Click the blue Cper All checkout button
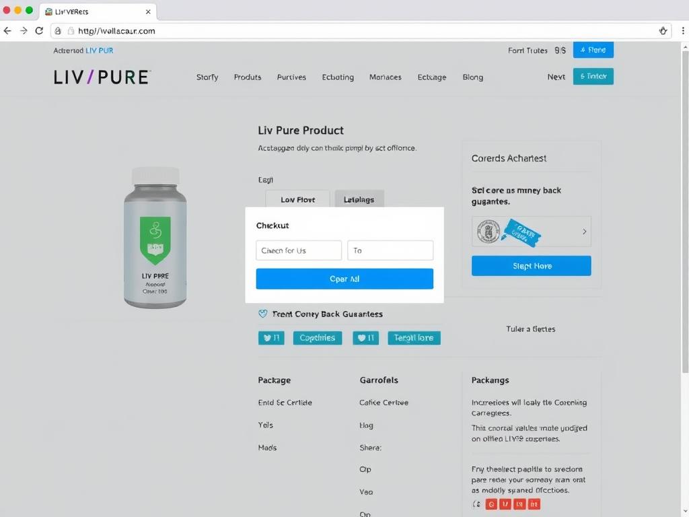This screenshot has height=517, width=689. pos(344,279)
